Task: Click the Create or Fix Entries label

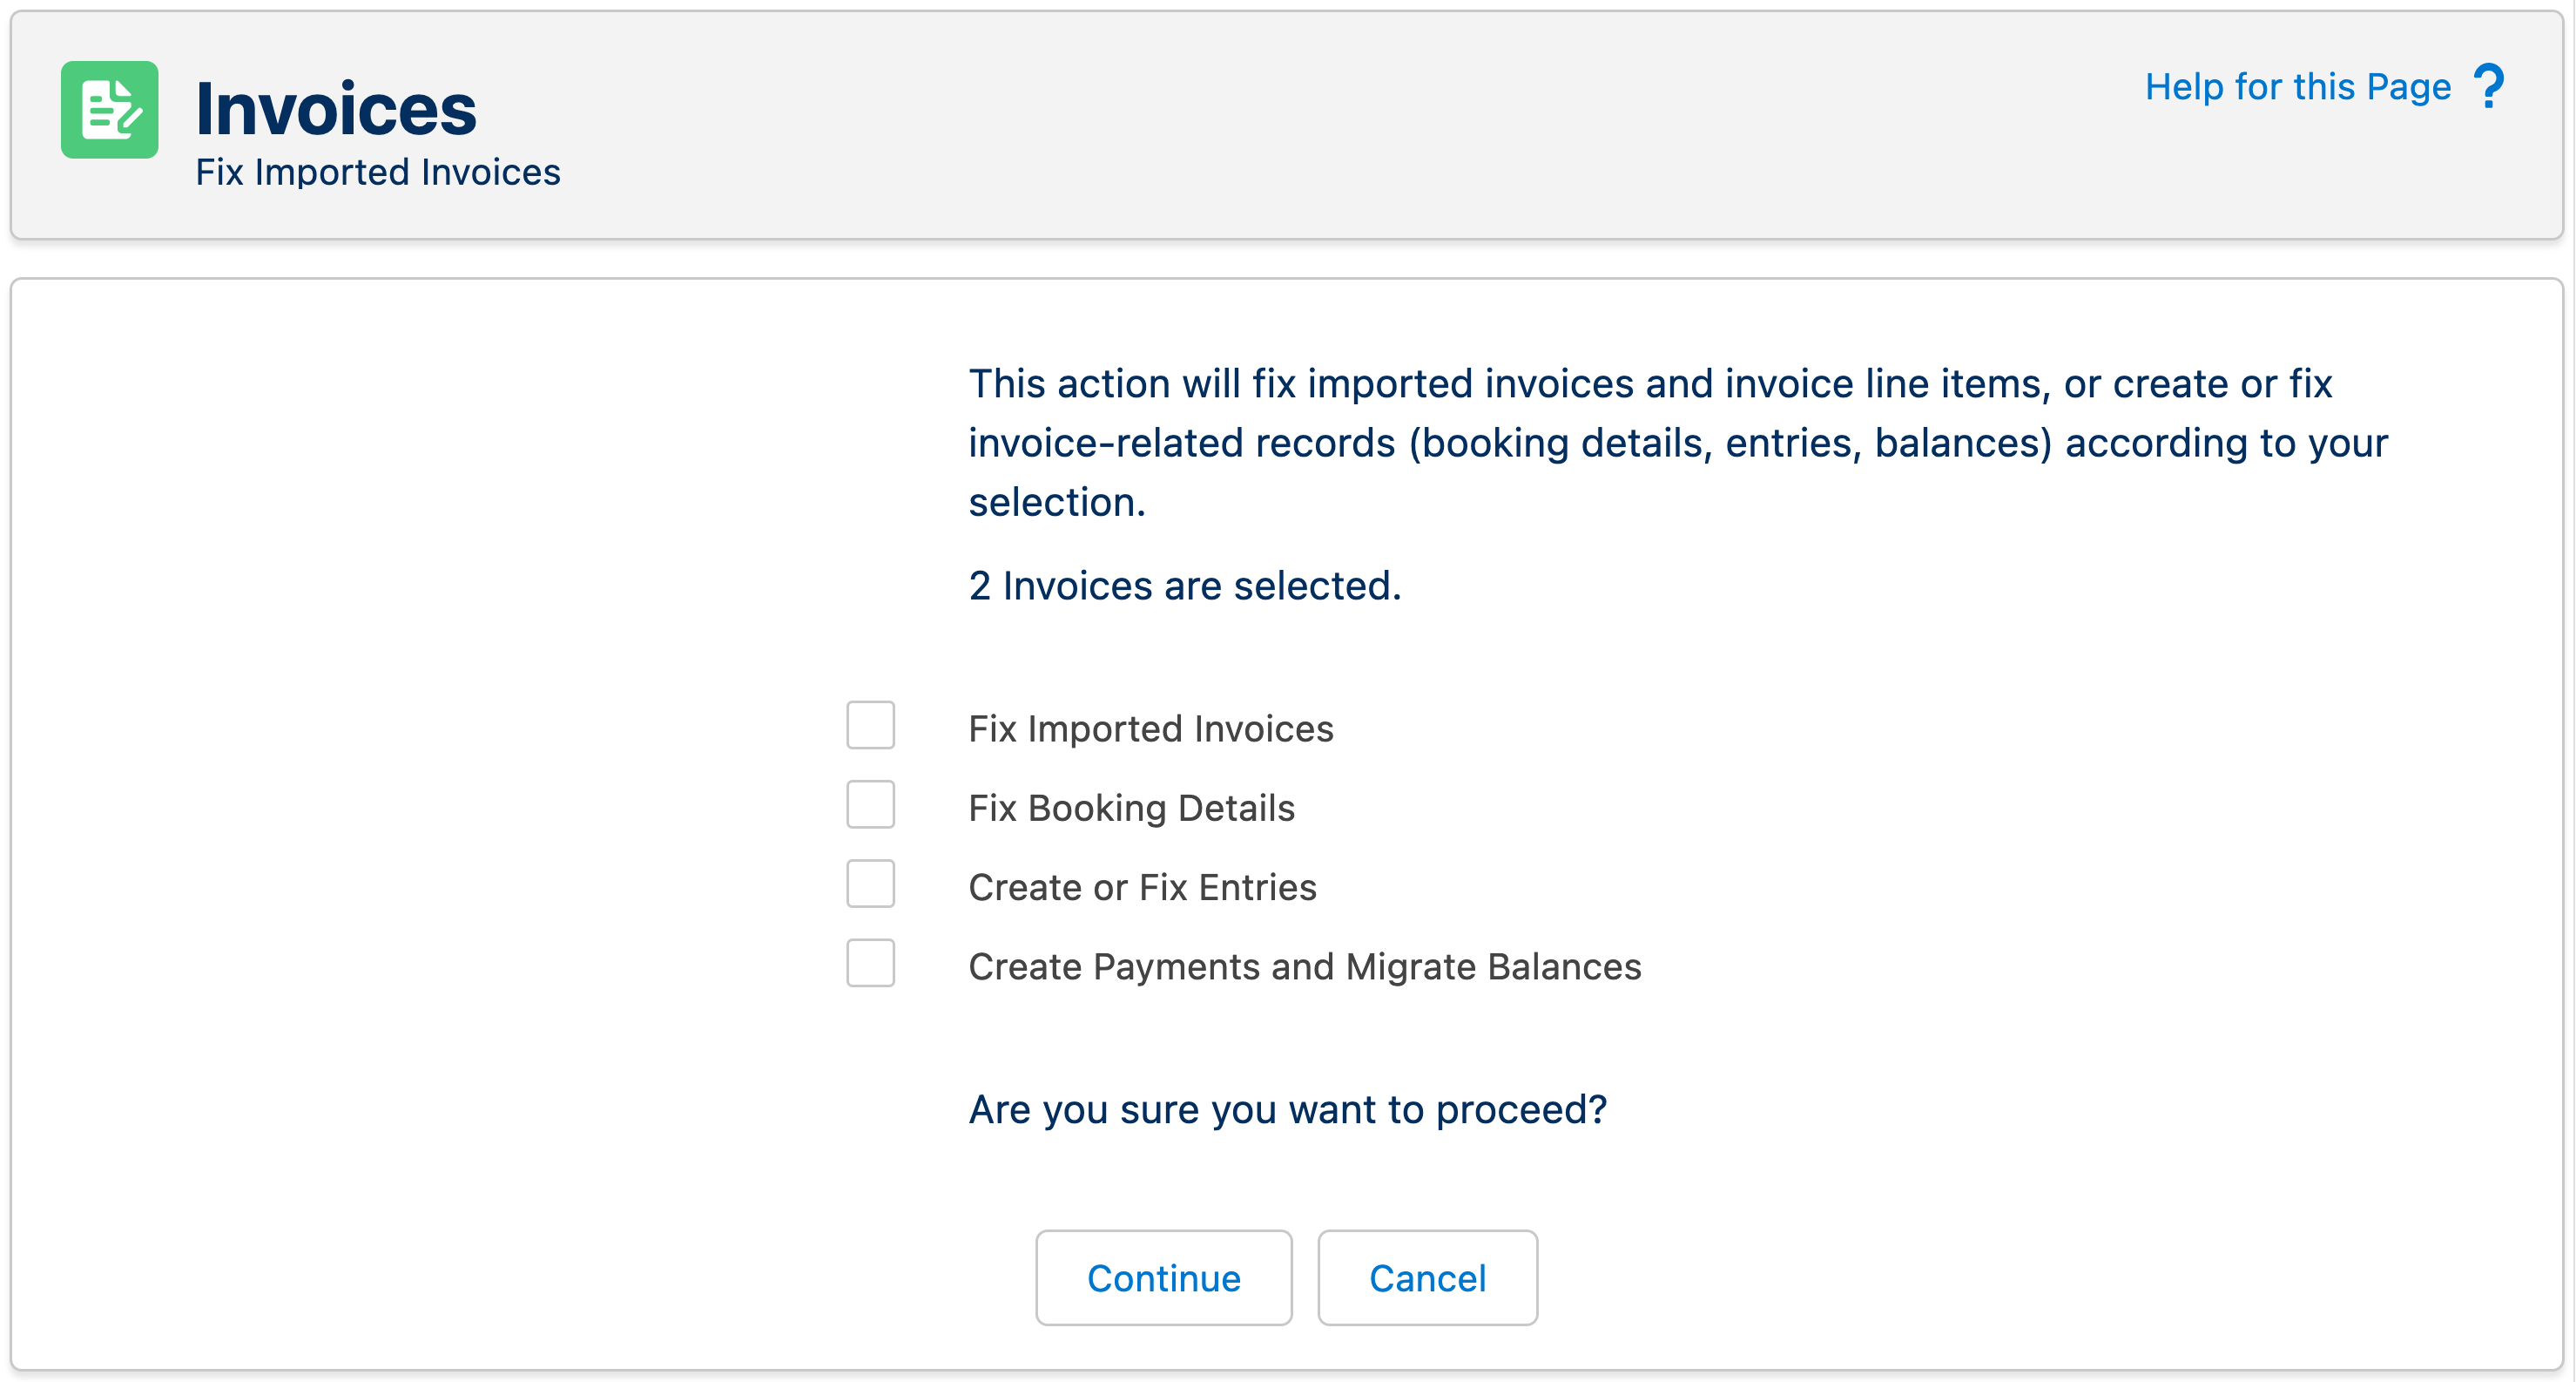Action: point(1142,888)
